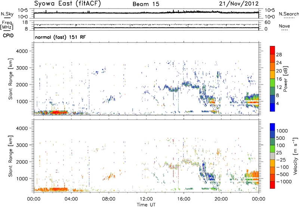Click the 'Time UT' axis label
Image resolution: width=299 pixels, height=207 pixels.
pyautogui.click(x=146, y=205)
